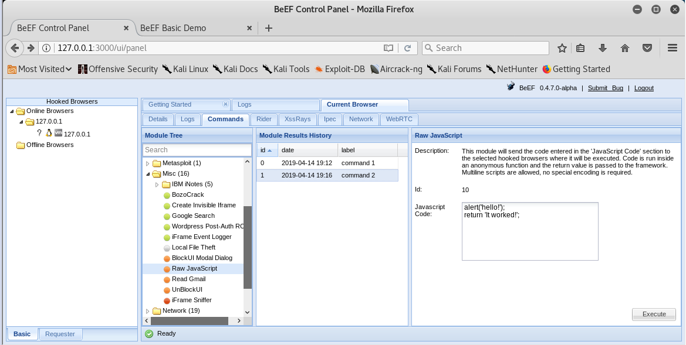Click the site info icon in URL bar
Image resolution: width=686 pixels, height=345 pixels.
(x=46, y=48)
